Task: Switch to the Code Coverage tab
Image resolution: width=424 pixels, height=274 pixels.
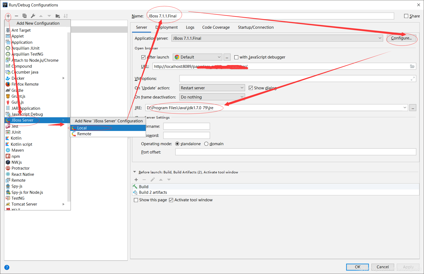Action: click(x=216, y=27)
